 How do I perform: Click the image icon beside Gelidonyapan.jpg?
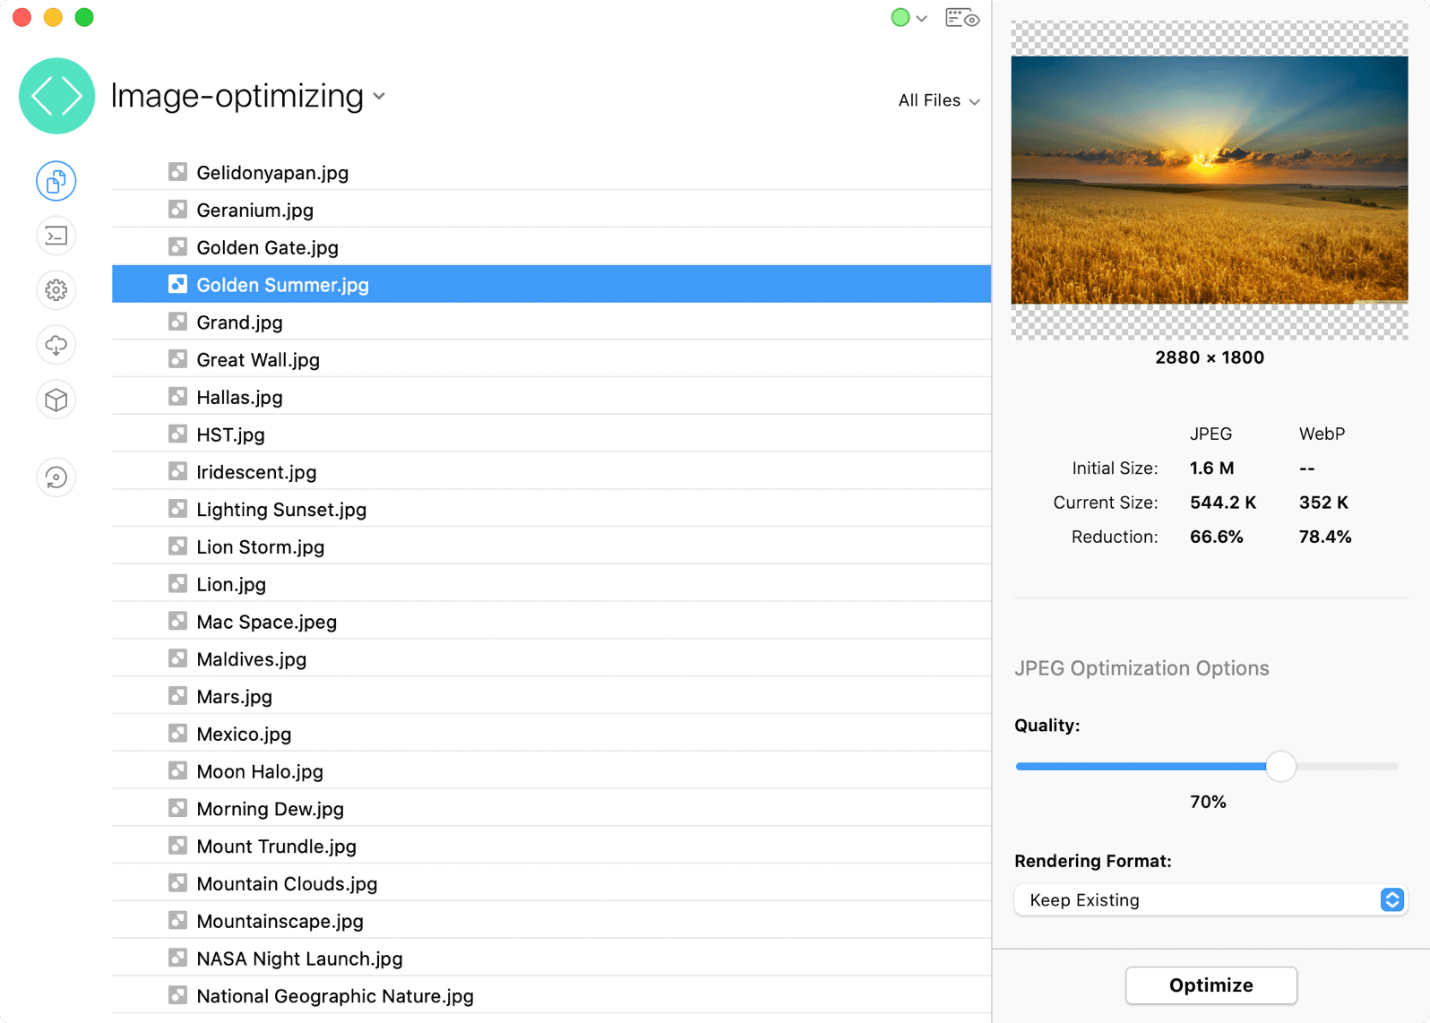click(x=178, y=172)
